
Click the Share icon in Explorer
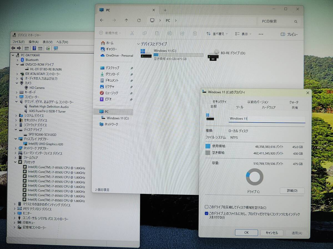pos(182,33)
